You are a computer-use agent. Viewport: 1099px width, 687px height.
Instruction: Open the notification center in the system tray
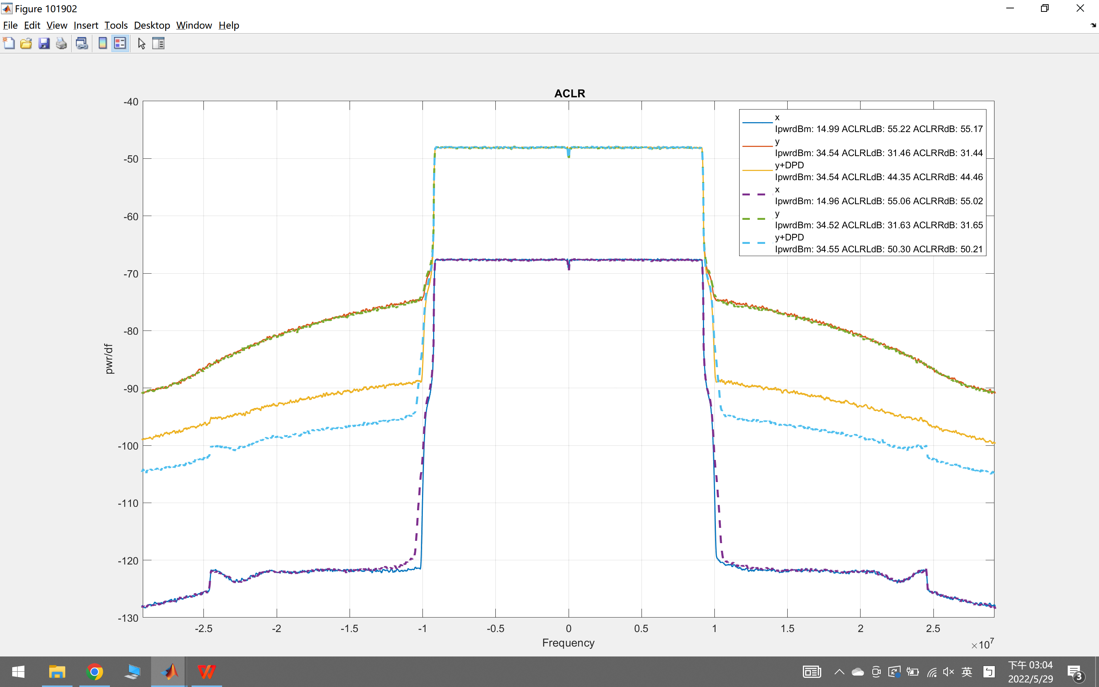(1075, 672)
